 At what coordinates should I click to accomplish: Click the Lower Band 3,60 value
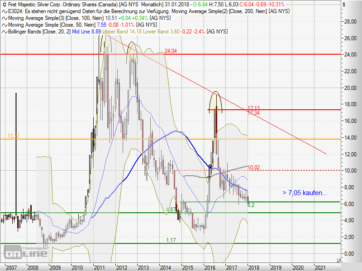tap(161, 32)
